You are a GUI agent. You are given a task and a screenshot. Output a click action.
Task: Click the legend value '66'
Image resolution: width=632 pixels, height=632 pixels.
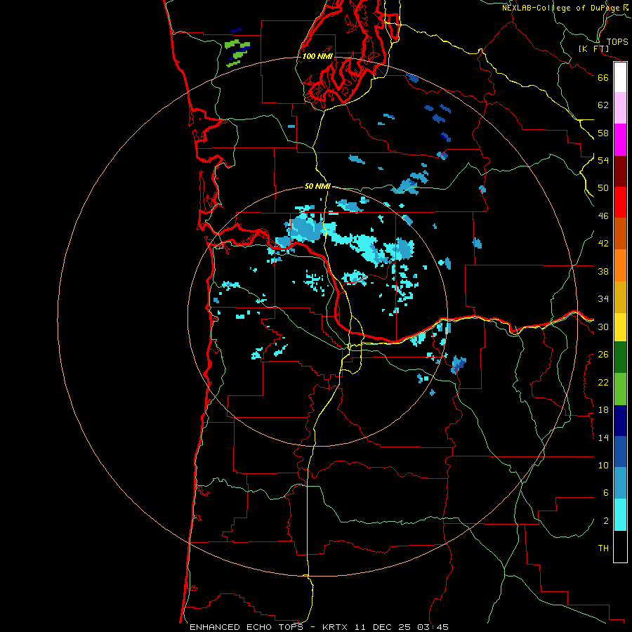point(603,77)
